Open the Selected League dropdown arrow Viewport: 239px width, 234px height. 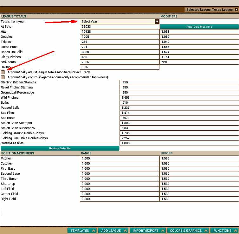(x=236, y=10)
